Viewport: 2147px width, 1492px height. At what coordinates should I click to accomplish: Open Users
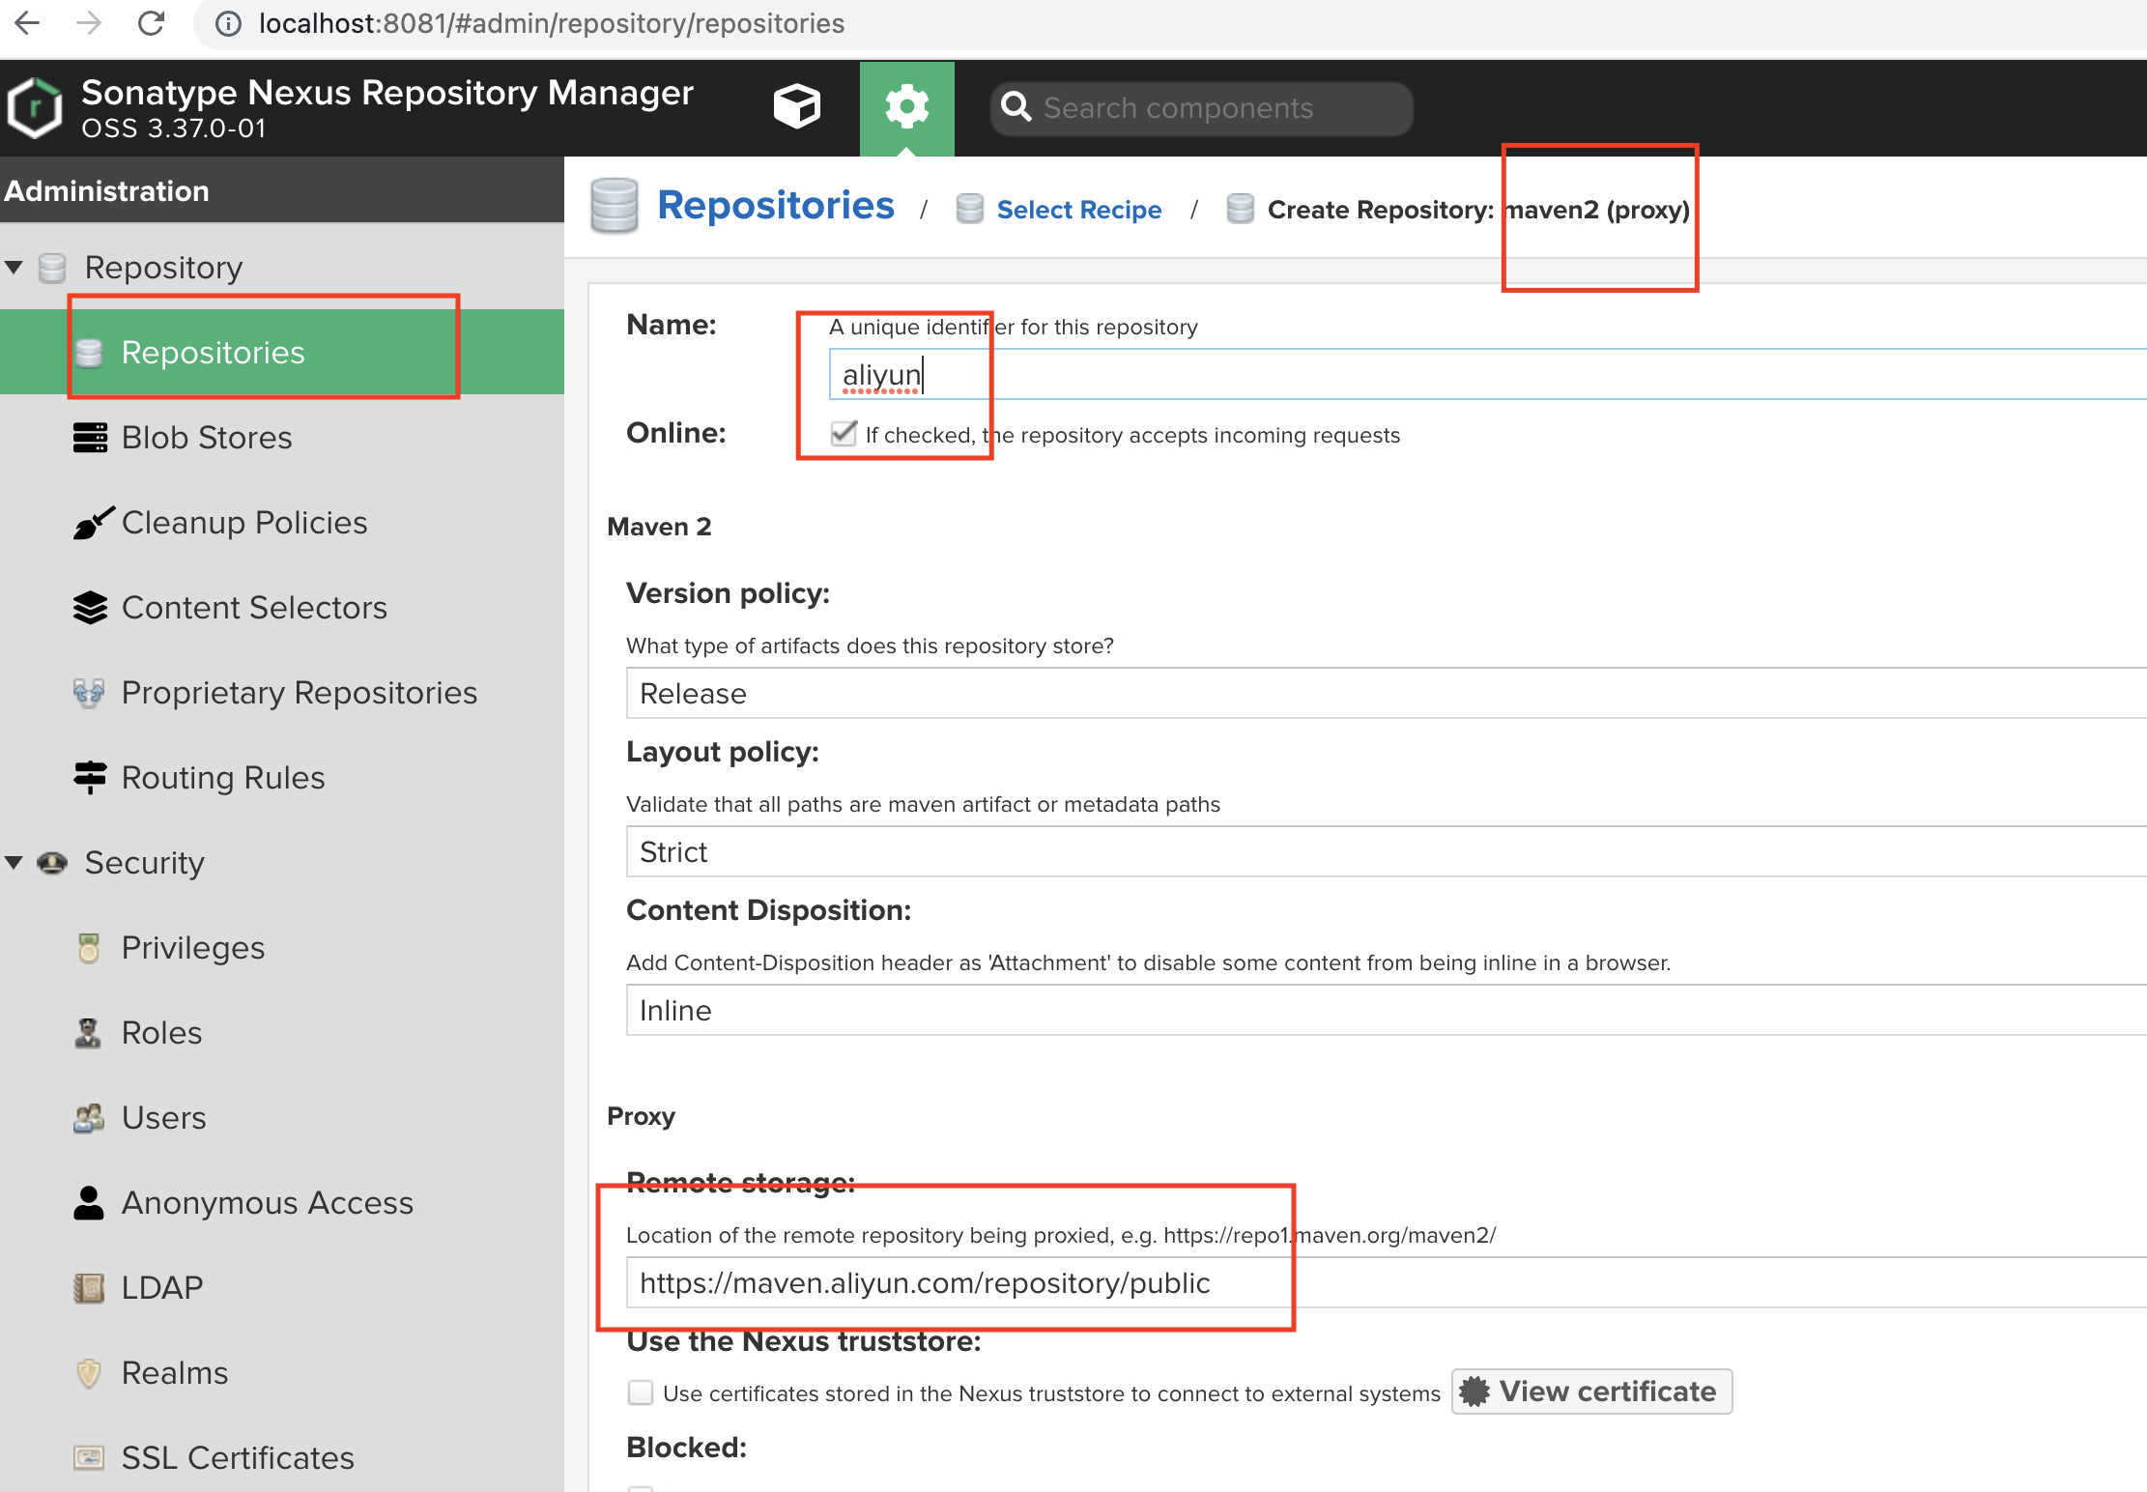click(x=164, y=1118)
